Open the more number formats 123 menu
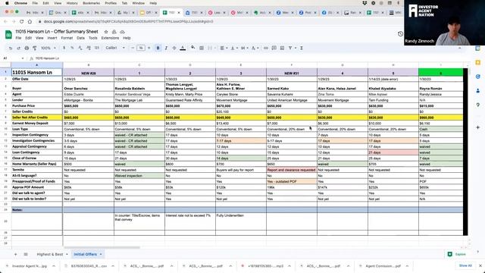Screen dimensions: 485x273 97,48
